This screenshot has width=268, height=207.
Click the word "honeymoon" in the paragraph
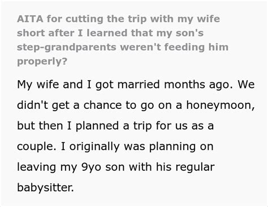219,105
